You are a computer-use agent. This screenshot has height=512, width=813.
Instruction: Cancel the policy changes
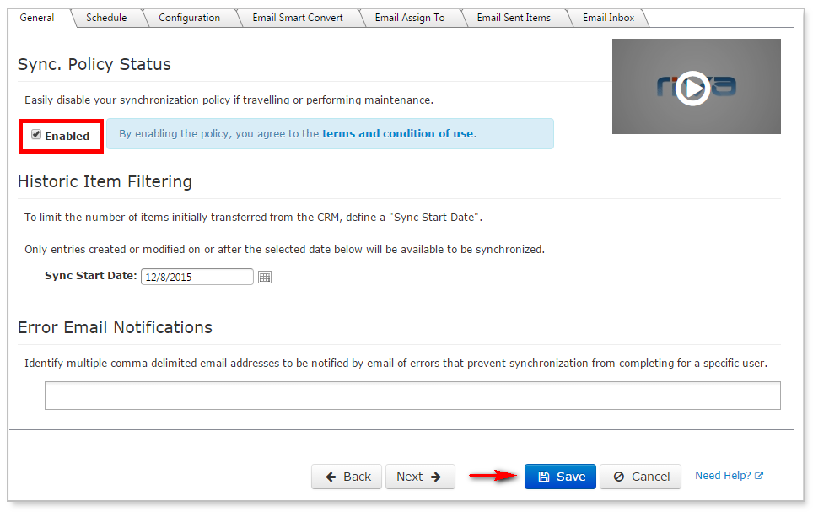pos(640,477)
